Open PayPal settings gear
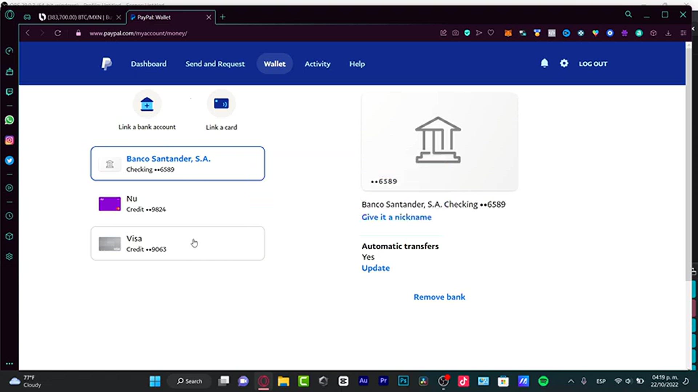This screenshot has width=698, height=392. [x=564, y=64]
